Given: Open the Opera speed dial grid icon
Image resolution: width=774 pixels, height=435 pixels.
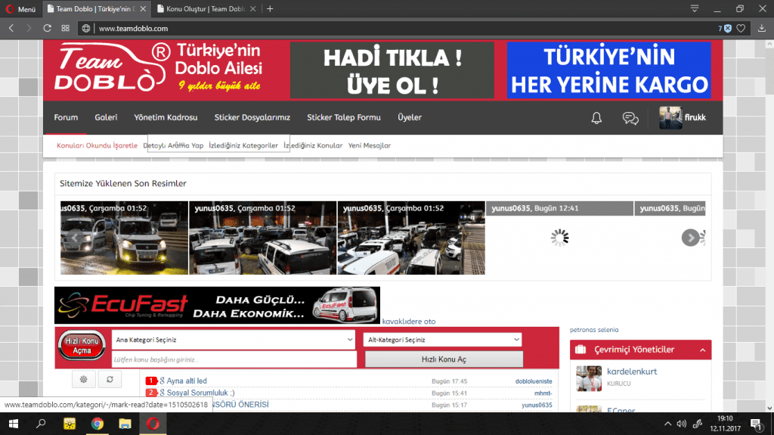Looking at the screenshot, I should click(x=66, y=28).
